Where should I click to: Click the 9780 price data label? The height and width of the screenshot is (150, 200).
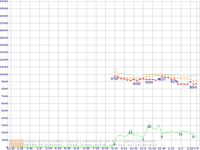(x=114, y=79)
